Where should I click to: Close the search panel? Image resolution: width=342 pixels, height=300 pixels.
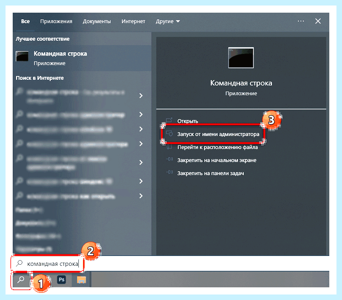[318, 21]
